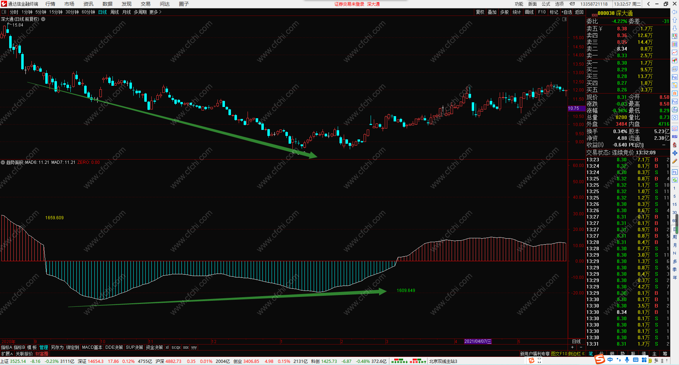The width and height of the screenshot is (679, 365).
Task: Click the 000038 深大通 stock title
Action: coord(615,13)
